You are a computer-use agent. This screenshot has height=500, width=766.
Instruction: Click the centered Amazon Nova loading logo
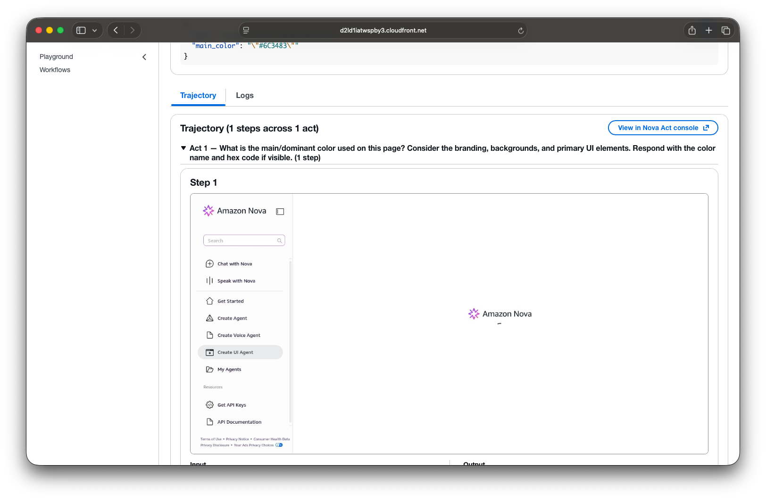(x=474, y=314)
